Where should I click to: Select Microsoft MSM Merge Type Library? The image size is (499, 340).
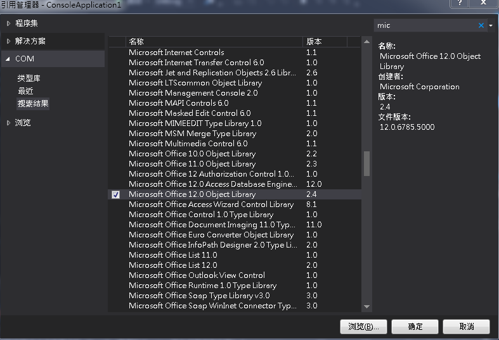[x=235, y=134]
